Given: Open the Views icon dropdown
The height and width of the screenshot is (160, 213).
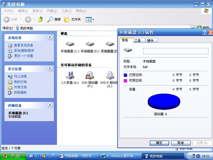Looking at the screenshot, I should 90,19.
